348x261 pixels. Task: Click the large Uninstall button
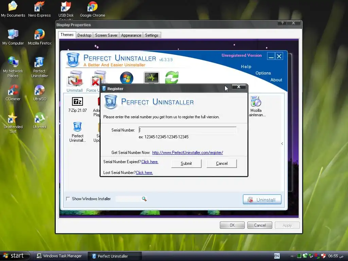(262, 199)
